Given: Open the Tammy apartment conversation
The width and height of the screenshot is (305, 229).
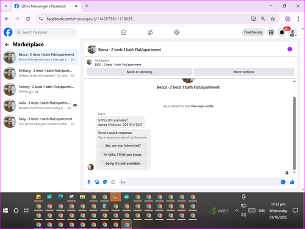Looking at the screenshot, I should click(40, 89).
